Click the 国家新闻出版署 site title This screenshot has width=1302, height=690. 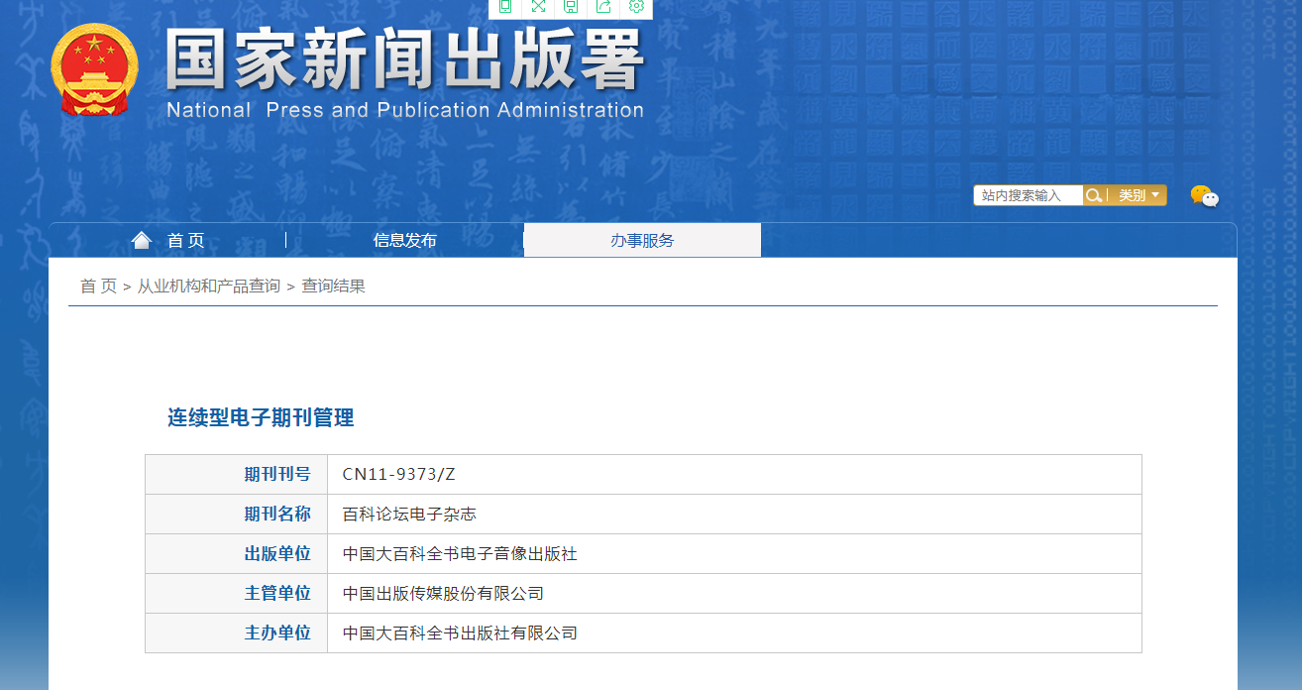pyautogui.click(x=404, y=59)
